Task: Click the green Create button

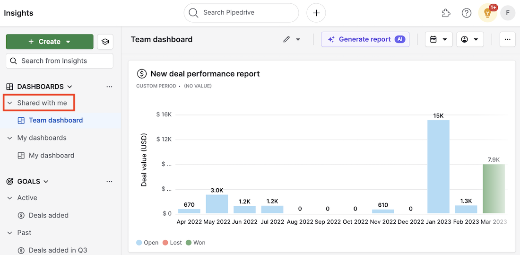Action: (50, 42)
